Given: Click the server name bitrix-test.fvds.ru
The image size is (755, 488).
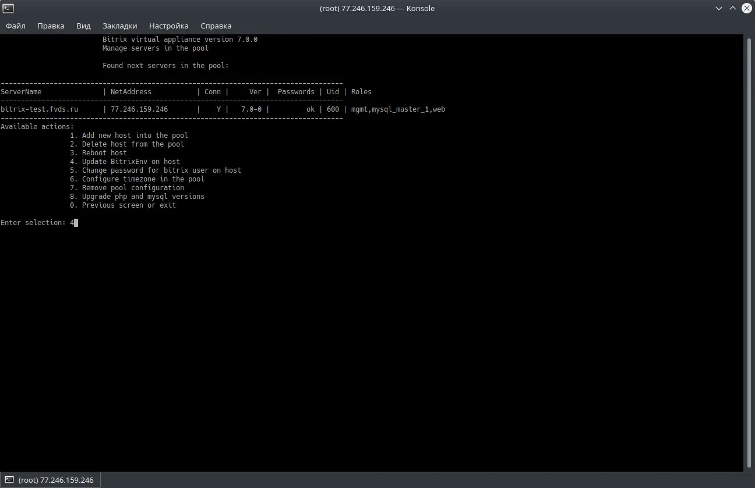Looking at the screenshot, I should pos(40,109).
